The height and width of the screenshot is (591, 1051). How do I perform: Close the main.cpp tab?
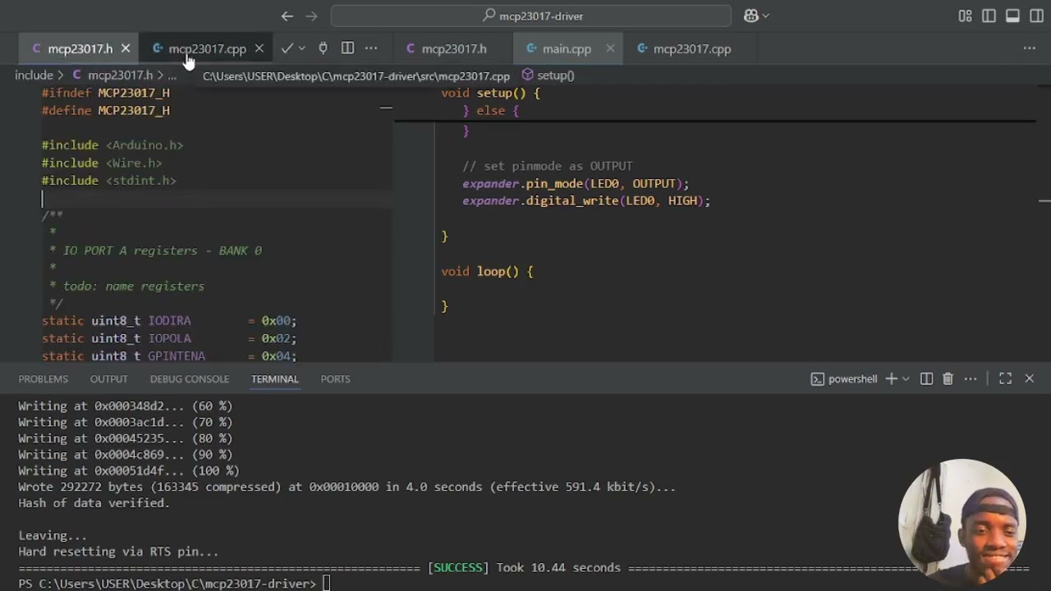(610, 48)
